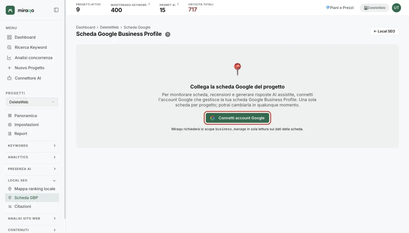
Task: Click the list icon for Citazioni
Action: click(x=10, y=206)
